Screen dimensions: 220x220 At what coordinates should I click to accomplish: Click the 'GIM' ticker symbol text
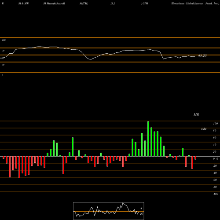tap(145, 4)
